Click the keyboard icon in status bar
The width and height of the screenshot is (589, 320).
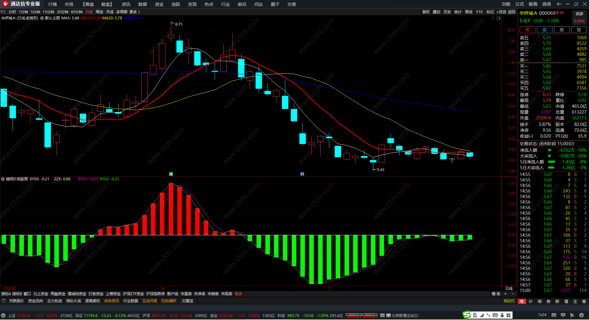[554, 315]
